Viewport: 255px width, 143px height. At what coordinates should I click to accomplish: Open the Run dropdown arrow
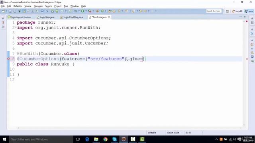point(86,11)
